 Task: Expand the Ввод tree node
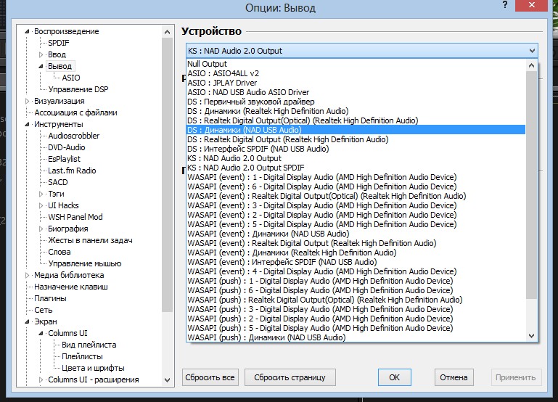point(41,55)
